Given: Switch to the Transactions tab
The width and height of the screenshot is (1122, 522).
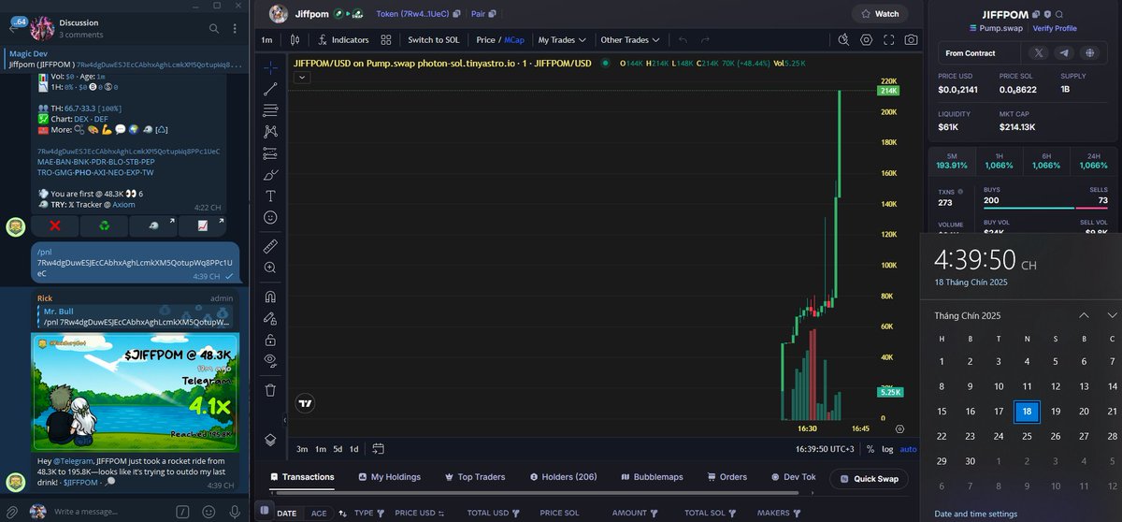Looking at the screenshot, I should coord(301,477).
